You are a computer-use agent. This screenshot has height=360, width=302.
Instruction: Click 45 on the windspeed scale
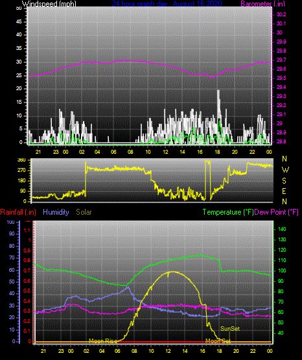coord(19,22)
